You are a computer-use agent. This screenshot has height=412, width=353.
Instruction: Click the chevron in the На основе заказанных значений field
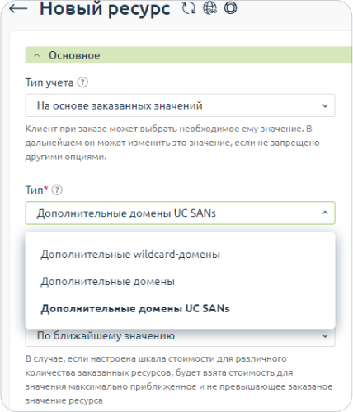(325, 105)
